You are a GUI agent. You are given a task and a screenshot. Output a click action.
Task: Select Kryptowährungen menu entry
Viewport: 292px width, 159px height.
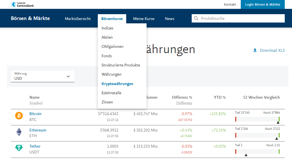point(117,84)
